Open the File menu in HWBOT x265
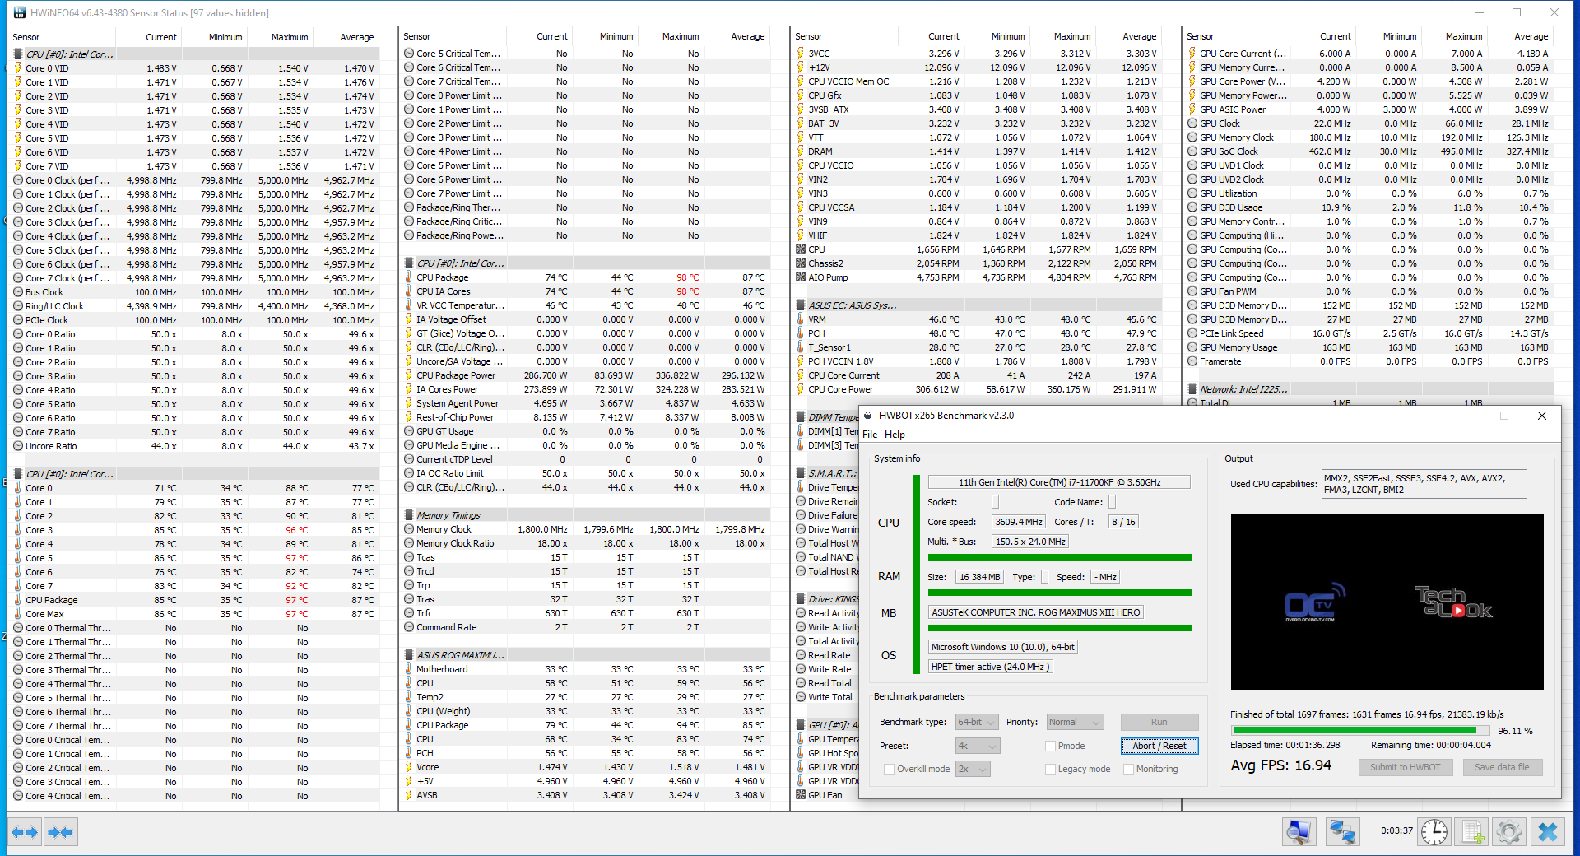Screen dimensions: 1580x856 pyautogui.click(x=870, y=435)
